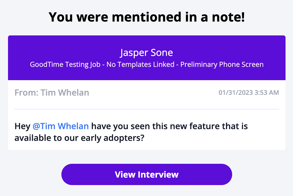Click the divider line below the sender
The width and height of the screenshot is (293, 196).
pos(146,109)
